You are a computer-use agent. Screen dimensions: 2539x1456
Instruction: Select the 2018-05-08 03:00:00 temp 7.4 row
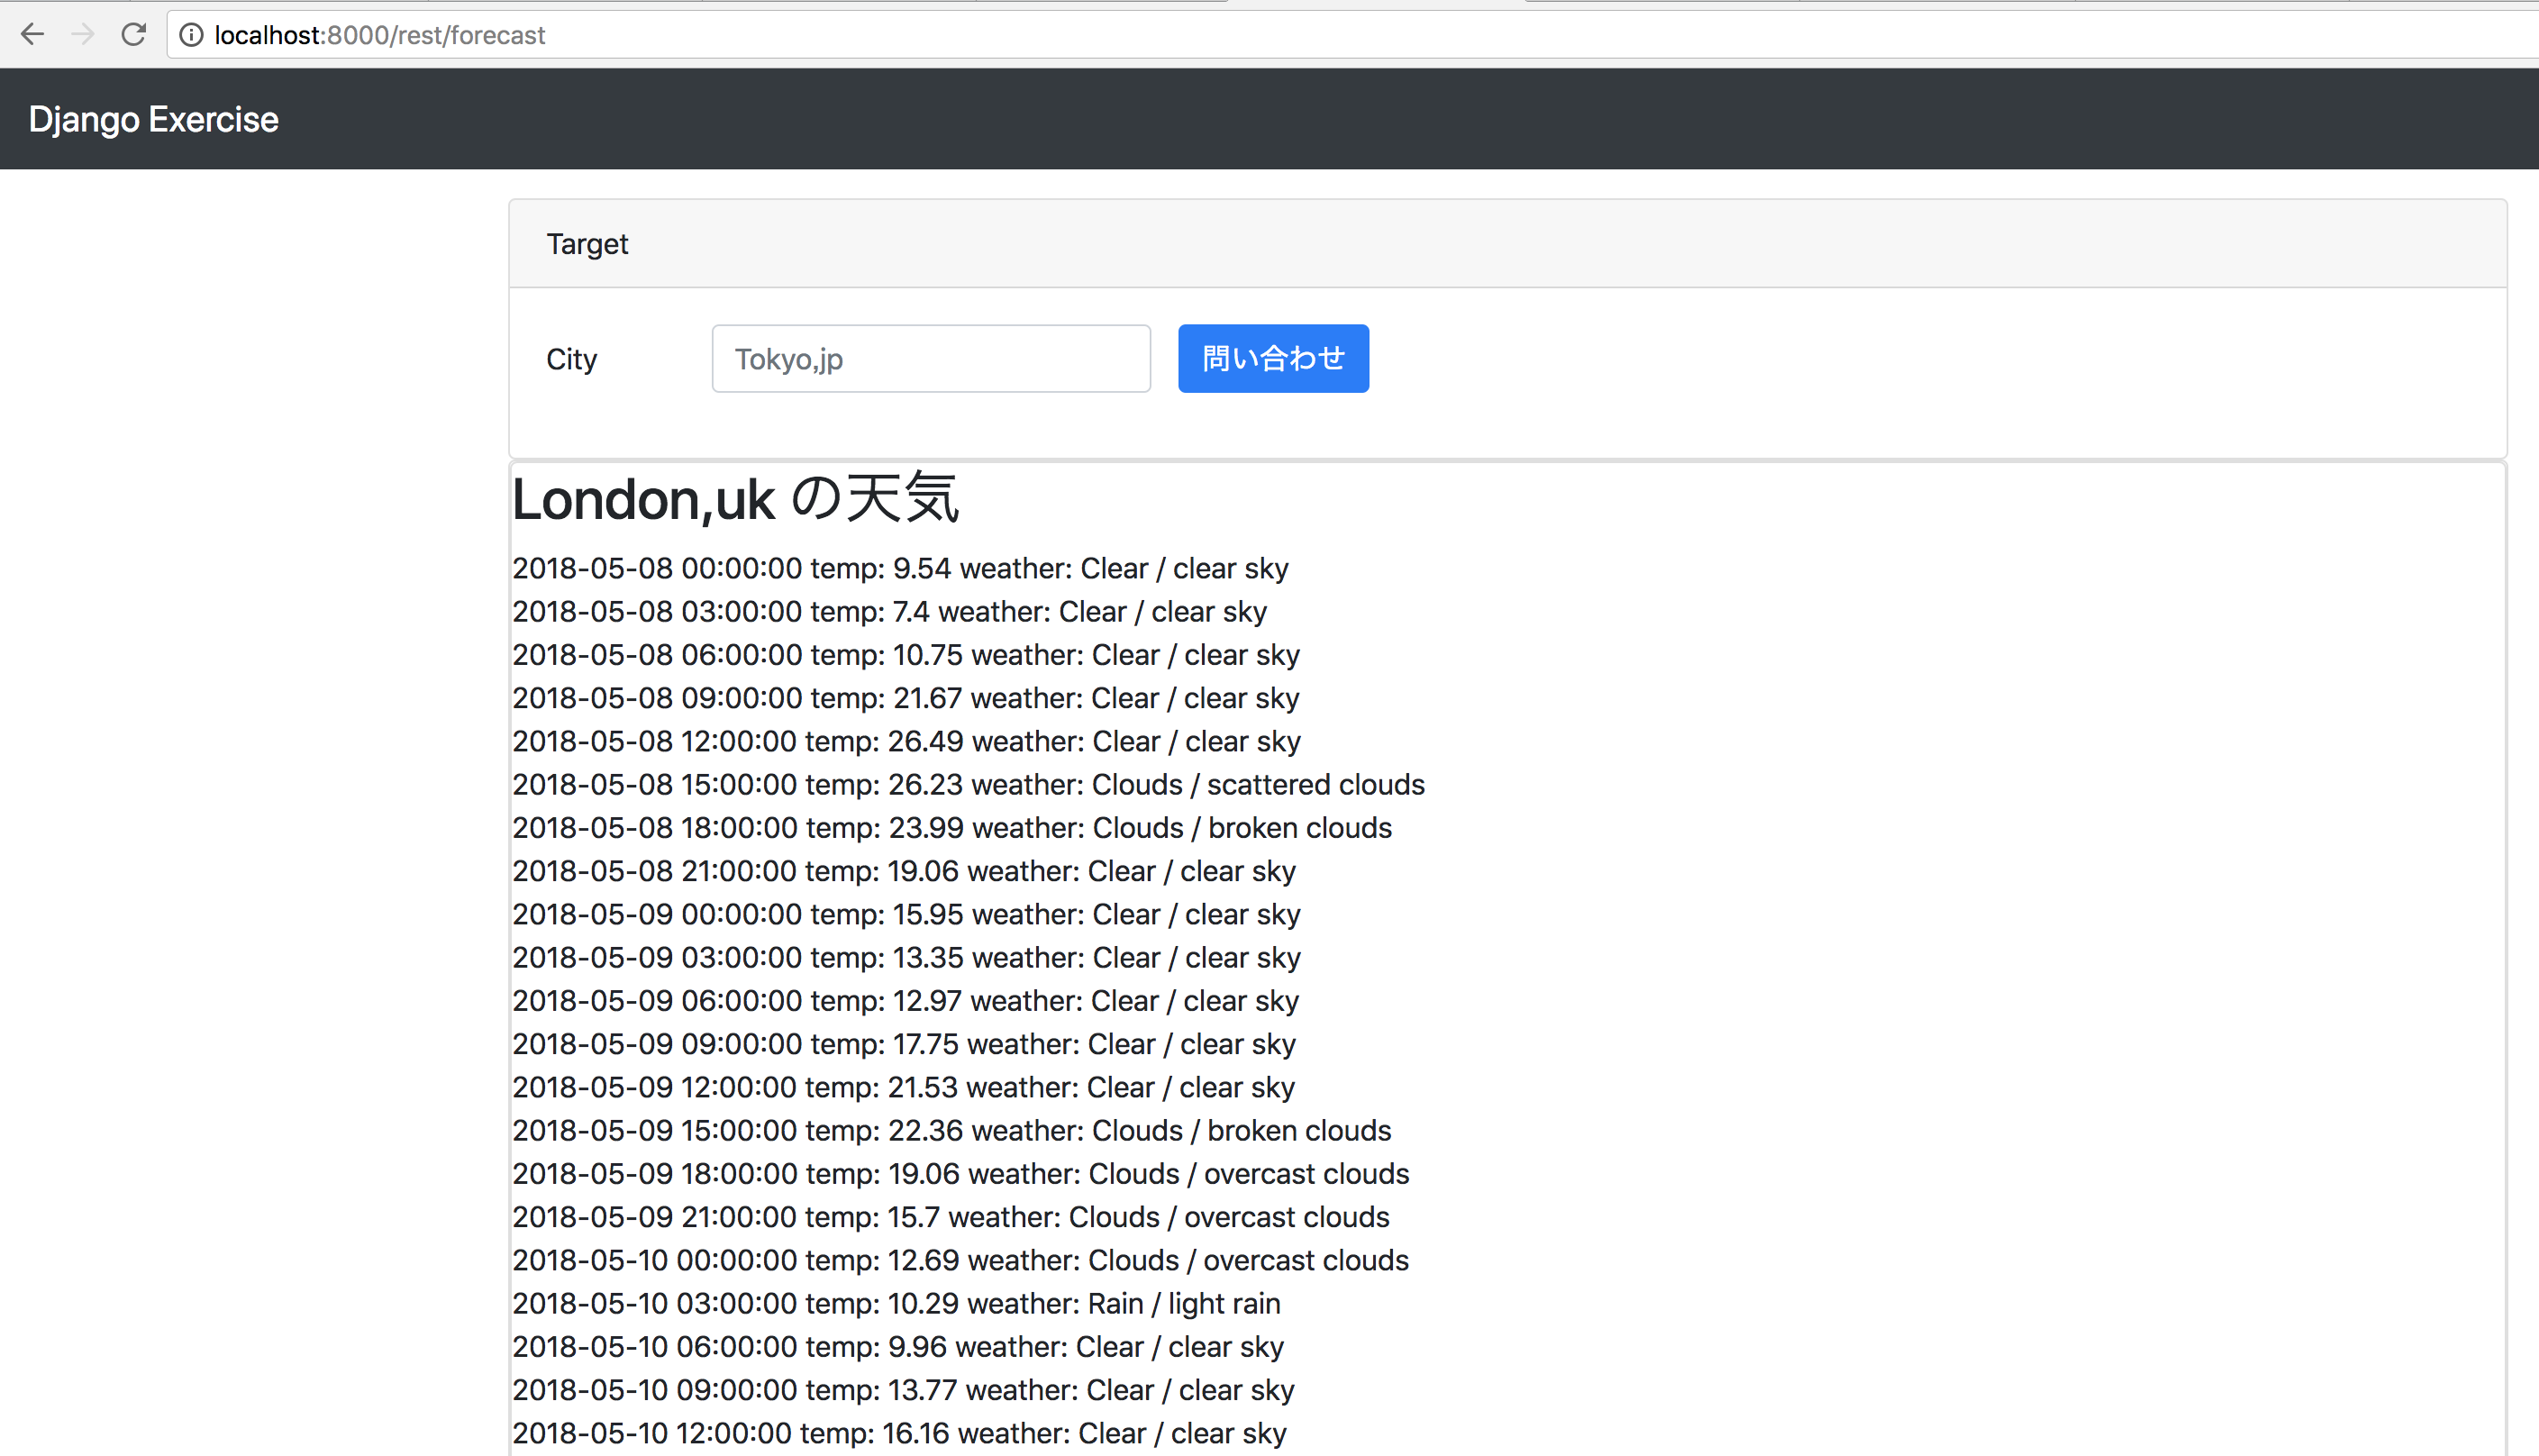(x=889, y=611)
